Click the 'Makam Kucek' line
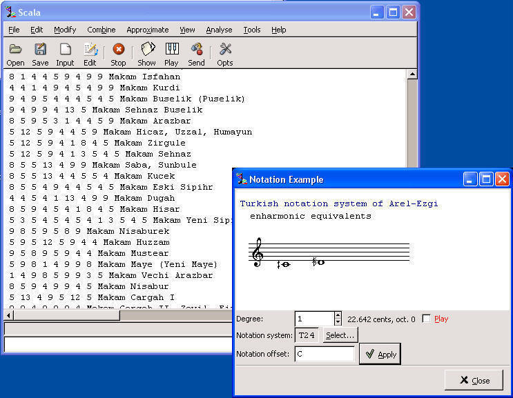 tap(92, 176)
